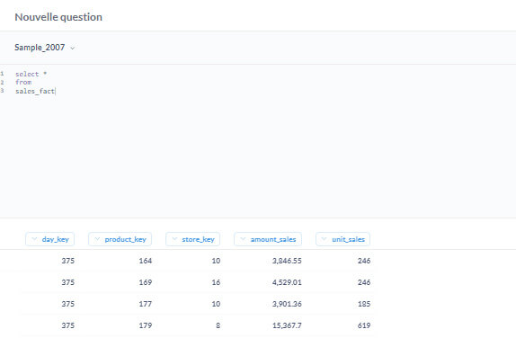Image resolution: width=516 pixels, height=338 pixels.
Task: Select unit_sales cell 185
Action: [x=364, y=304]
